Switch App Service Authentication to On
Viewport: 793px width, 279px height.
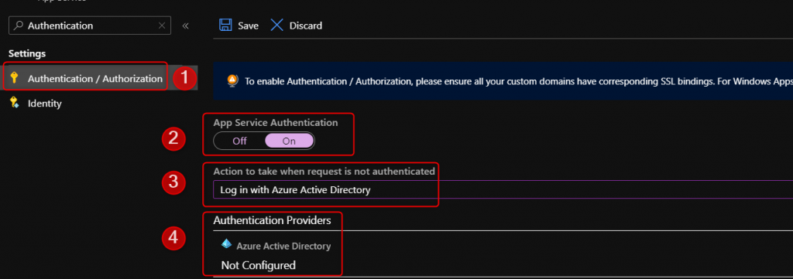290,141
